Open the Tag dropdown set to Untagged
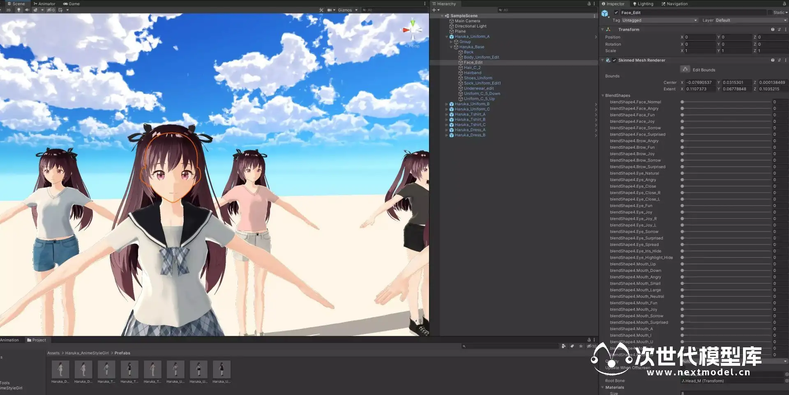 click(659, 20)
